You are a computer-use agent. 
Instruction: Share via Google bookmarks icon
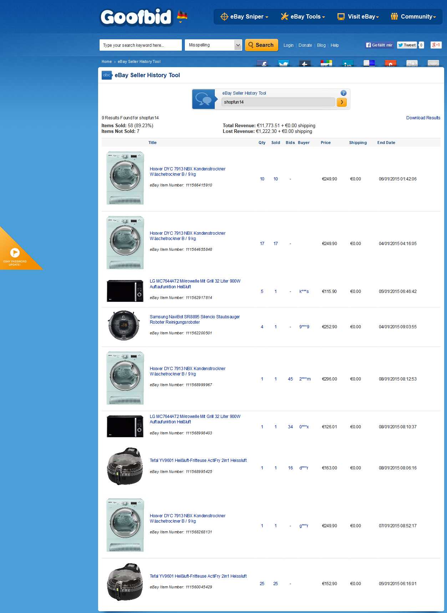pyautogui.click(x=326, y=64)
